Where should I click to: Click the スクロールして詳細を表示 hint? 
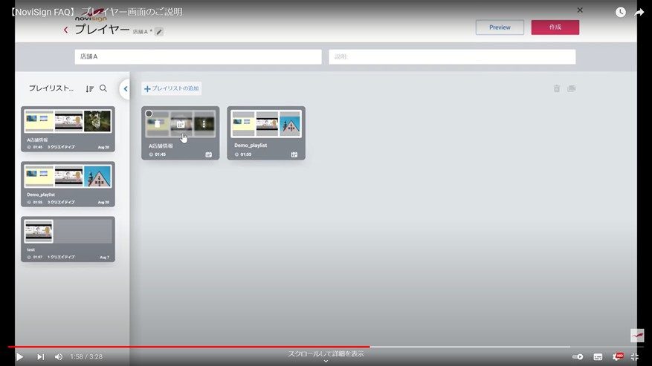tap(326, 356)
